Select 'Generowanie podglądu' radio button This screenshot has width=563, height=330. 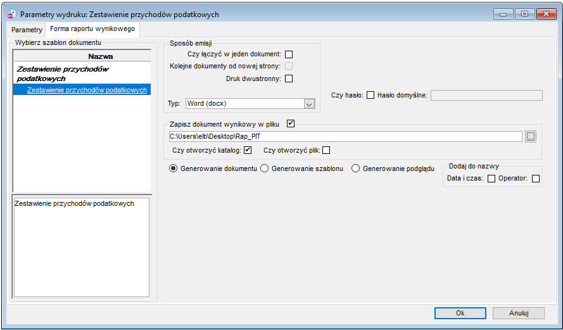(355, 168)
